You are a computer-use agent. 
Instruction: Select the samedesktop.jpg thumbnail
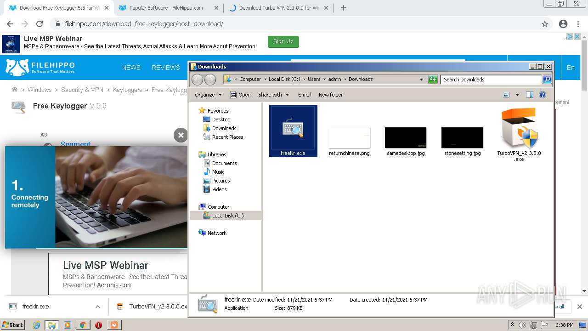pos(406,137)
